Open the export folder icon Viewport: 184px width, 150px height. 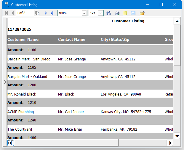coord(142,13)
